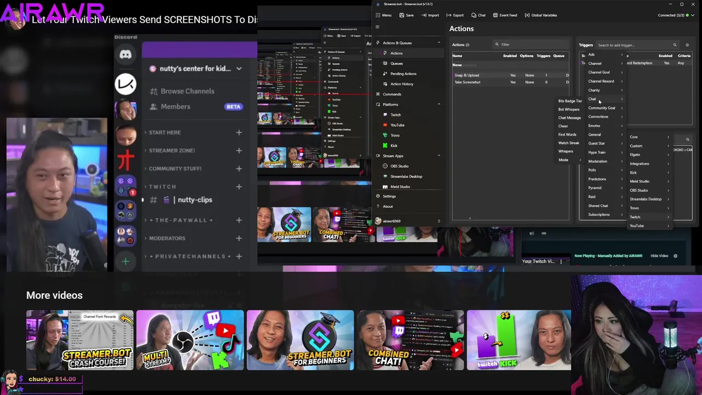
Task: Choose First Words trigger in the Chat submenu
Action: 567,134
